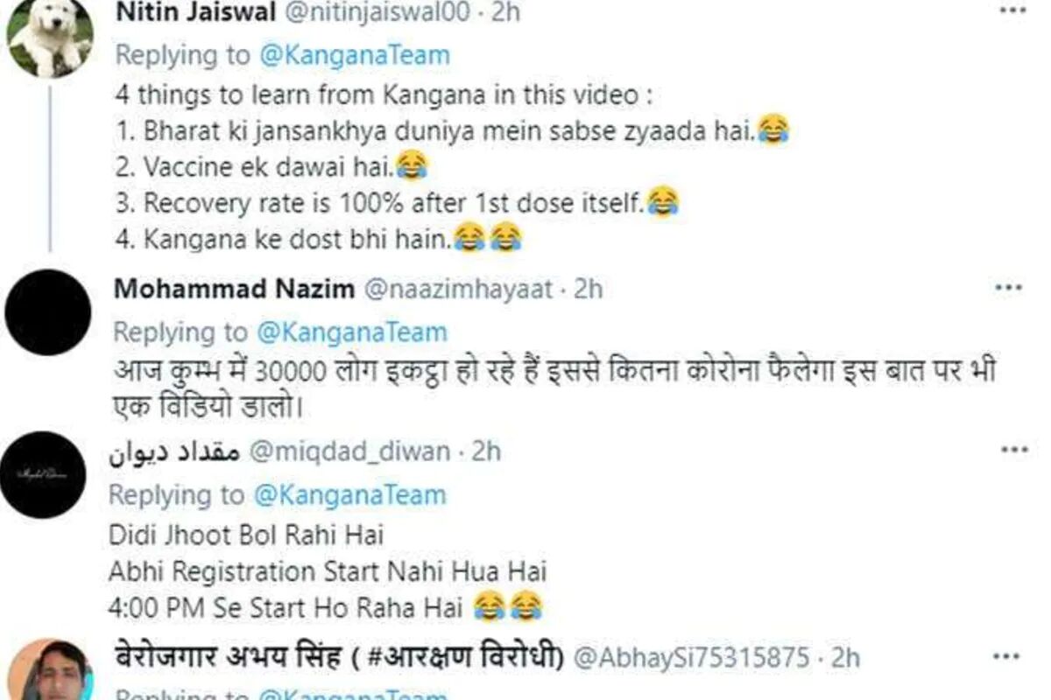The image size is (1051, 700).
Task: Open more options on Mohammad Nazim's tweet
Action: [x=1009, y=288]
